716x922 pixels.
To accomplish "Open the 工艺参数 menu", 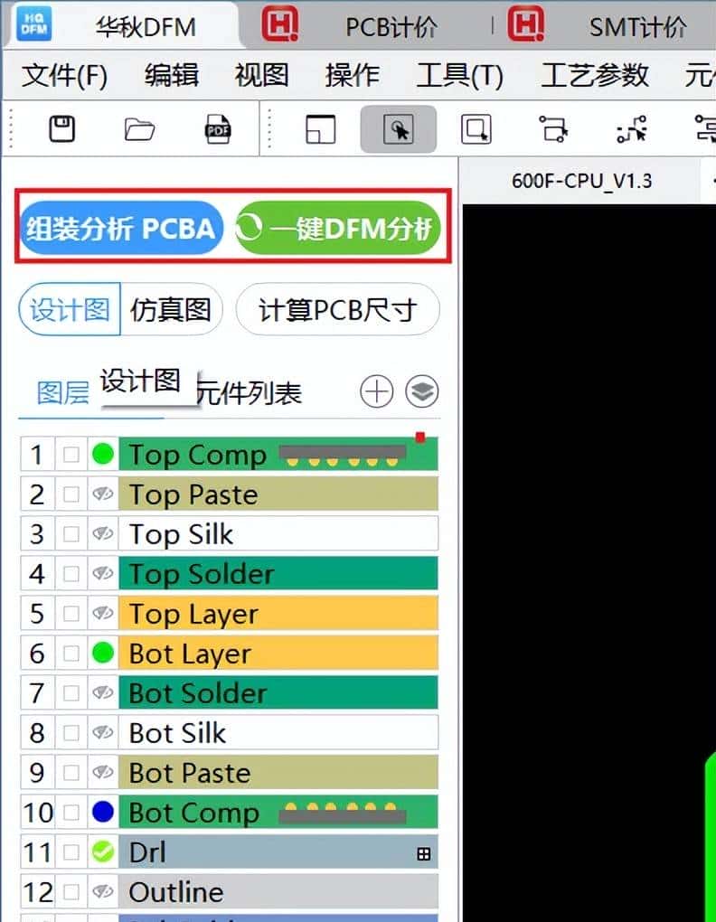I will tap(595, 75).
